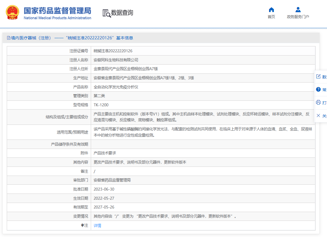Click the 国家药品监督管理局 header title
Image resolution: width=327 pixels, height=237 pixels.
click(x=57, y=11)
